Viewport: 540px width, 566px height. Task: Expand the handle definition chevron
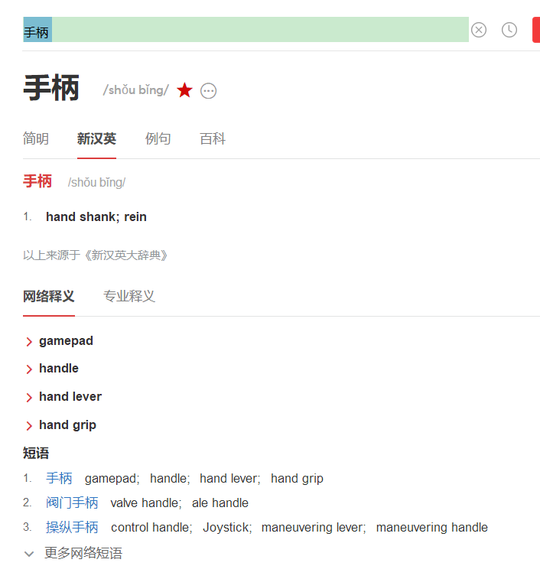tap(29, 369)
